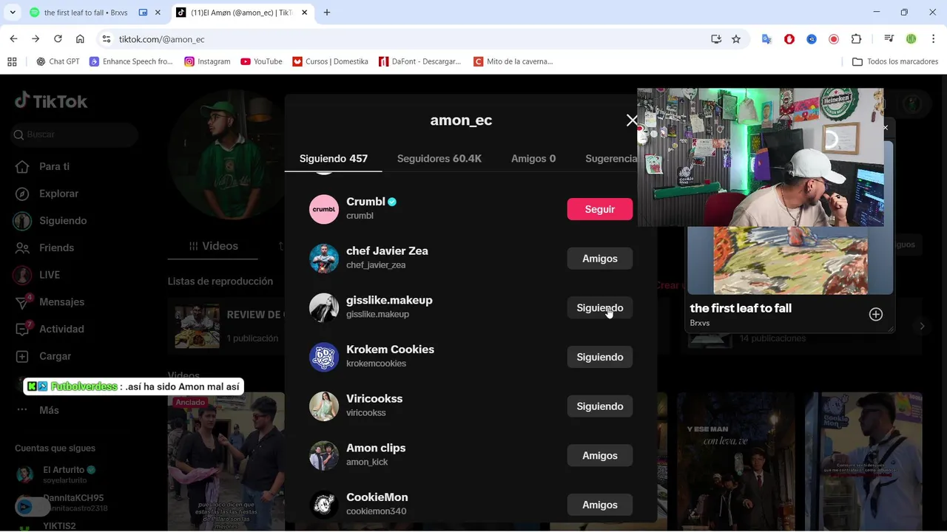Click Amigos button for chef Javier Zea
Image resolution: width=947 pixels, height=532 pixels.
pos(600,259)
